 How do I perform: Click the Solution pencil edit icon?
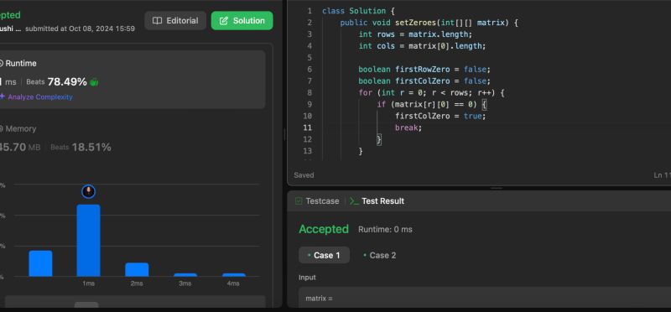tap(224, 20)
